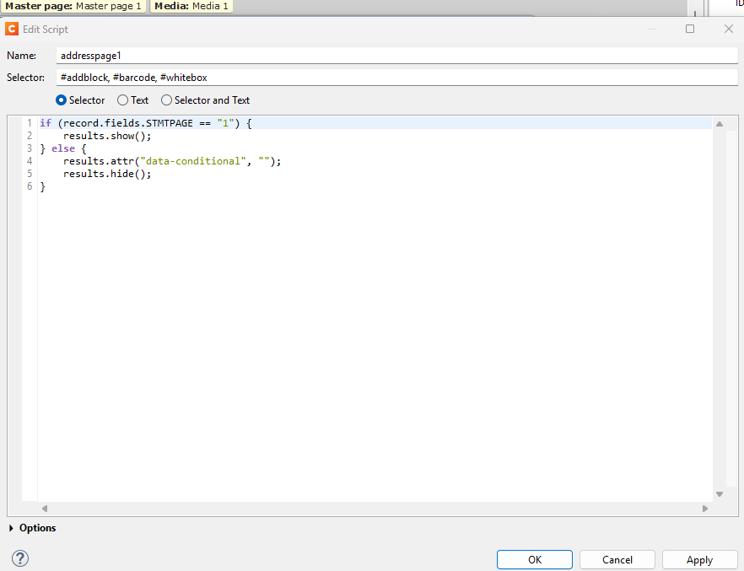Switch to the Master page 1 tab
This screenshot has width=744, height=571.
point(74,6)
